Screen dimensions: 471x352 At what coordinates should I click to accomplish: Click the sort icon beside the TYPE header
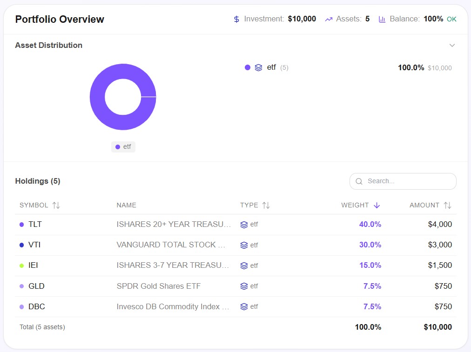pyautogui.click(x=267, y=205)
